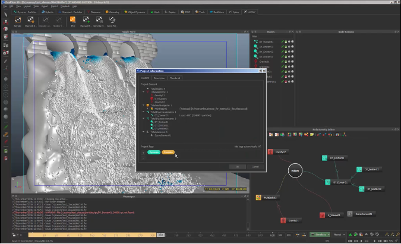Click the Send Pre... shelf icon

click(112, 20)
